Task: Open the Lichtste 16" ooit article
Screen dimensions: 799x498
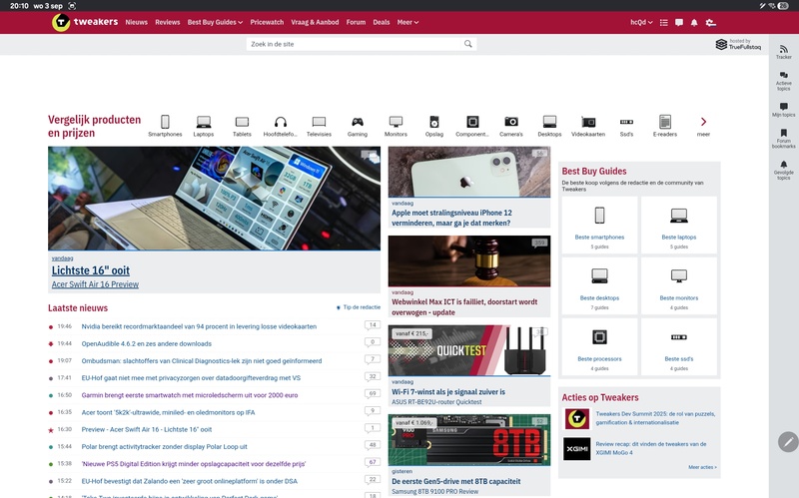Action: (x=91, y=270)
